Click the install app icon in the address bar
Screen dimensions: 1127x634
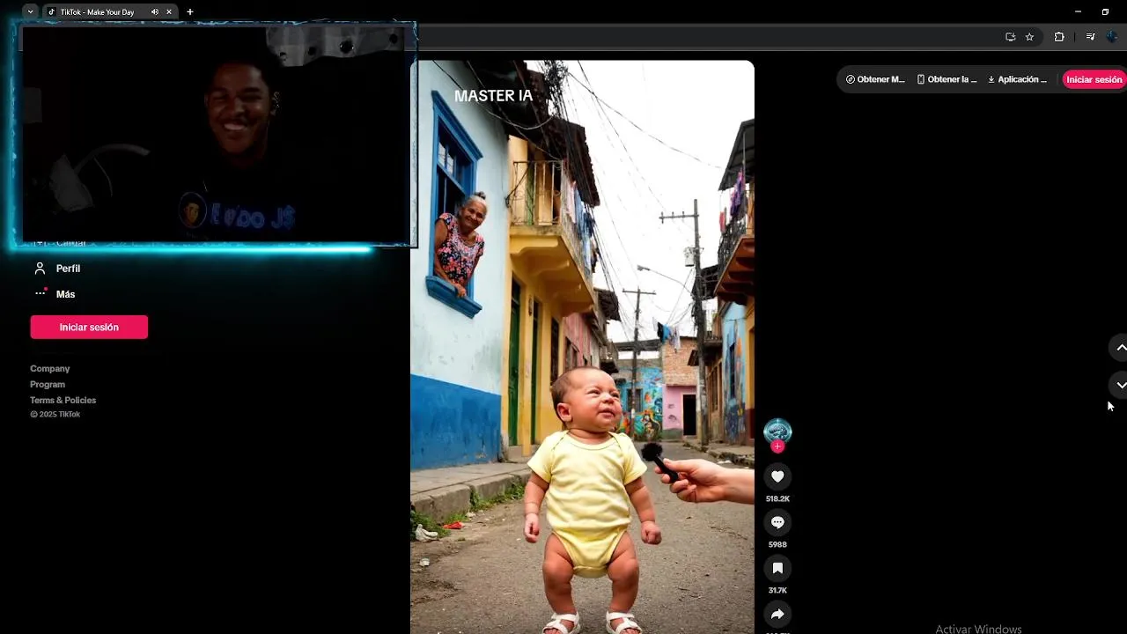pos(1010,37)
